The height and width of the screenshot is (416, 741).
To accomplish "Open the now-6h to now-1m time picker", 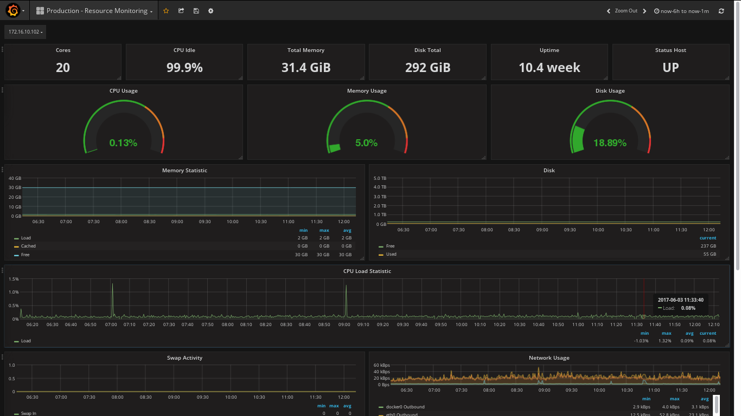I will 681,11.
